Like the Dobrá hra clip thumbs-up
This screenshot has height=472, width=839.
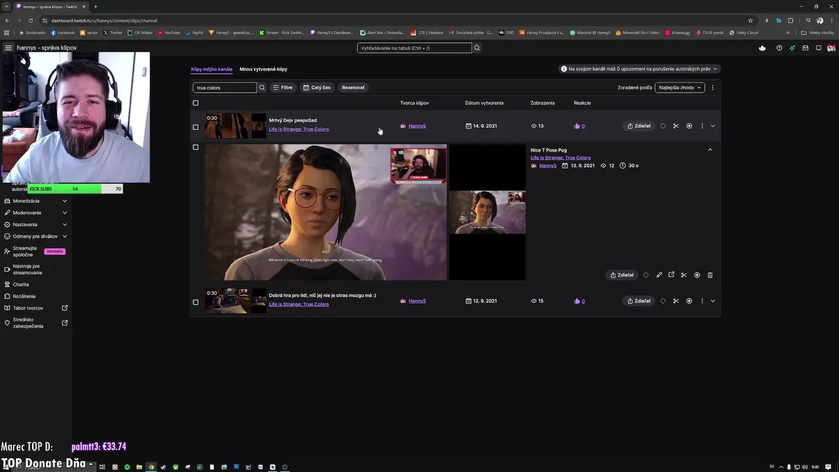tap(577, 301)
